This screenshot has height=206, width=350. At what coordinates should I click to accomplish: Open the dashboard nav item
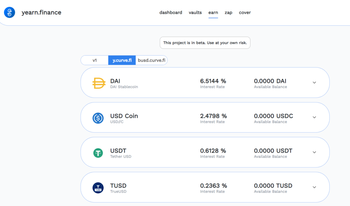pyautogui.click(x=171, y=13)
